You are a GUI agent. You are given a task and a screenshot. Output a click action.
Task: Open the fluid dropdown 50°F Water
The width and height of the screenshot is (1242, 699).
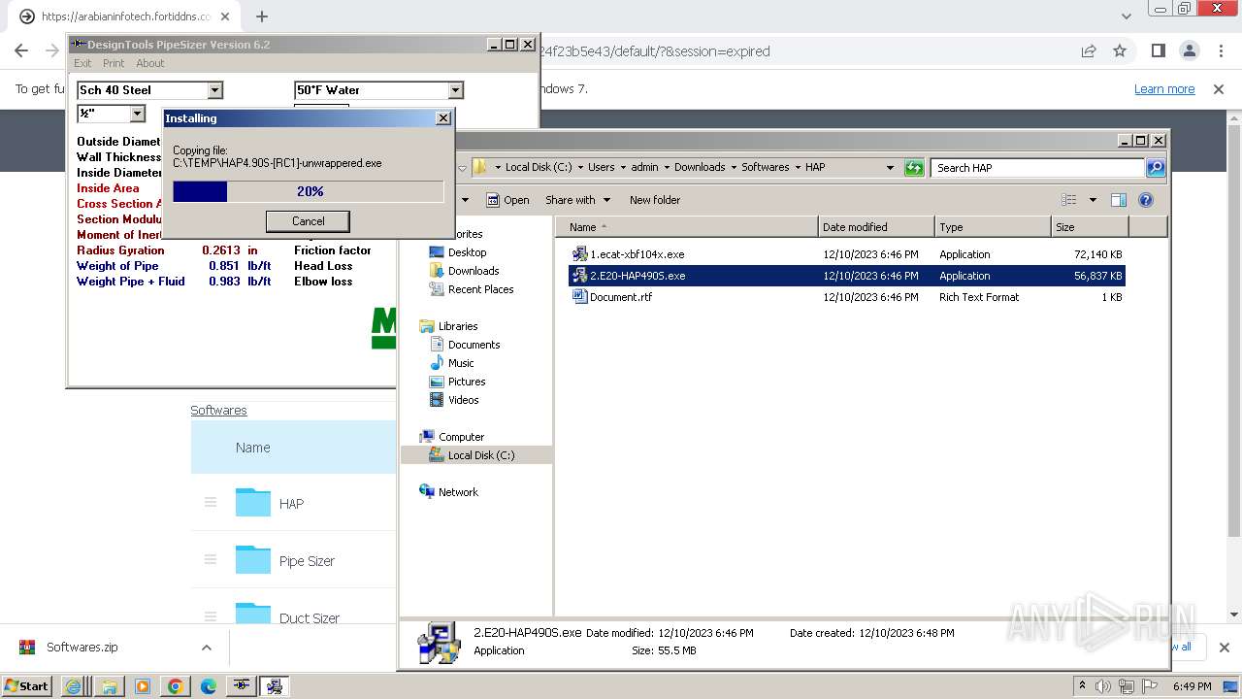click(456, 90)
